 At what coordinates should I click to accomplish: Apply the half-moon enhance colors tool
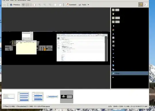pos(113,26)
